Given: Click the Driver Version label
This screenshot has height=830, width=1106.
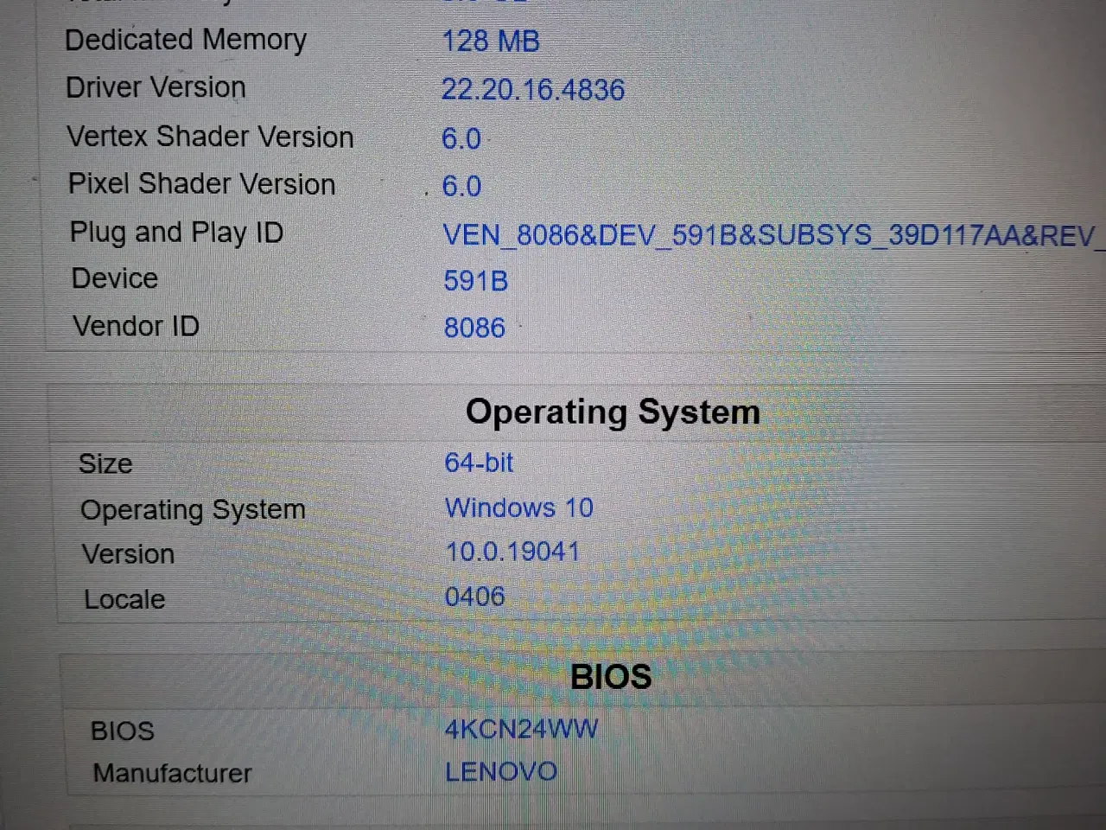Looking at the screenshot, I should click(x=156, y=87).
